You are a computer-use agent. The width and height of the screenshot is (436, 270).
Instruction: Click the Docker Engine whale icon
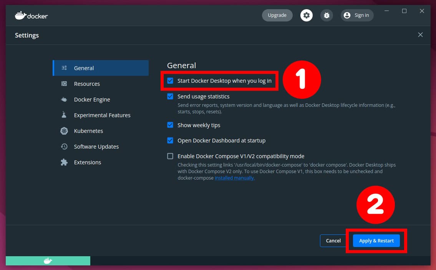pos(64,99)
